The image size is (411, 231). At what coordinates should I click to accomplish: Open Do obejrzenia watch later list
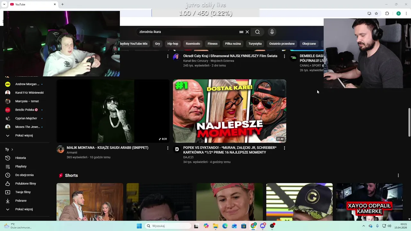pos(25,175)
